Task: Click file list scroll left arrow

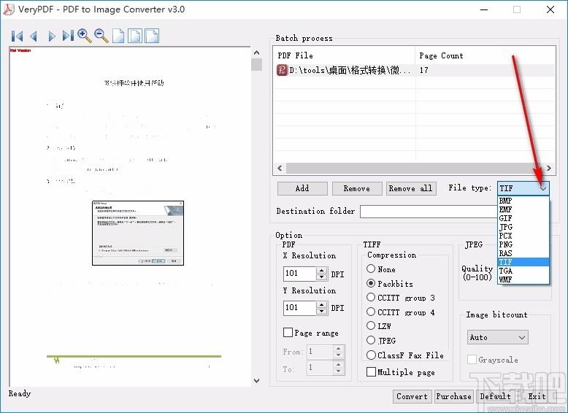Action: 280,168
